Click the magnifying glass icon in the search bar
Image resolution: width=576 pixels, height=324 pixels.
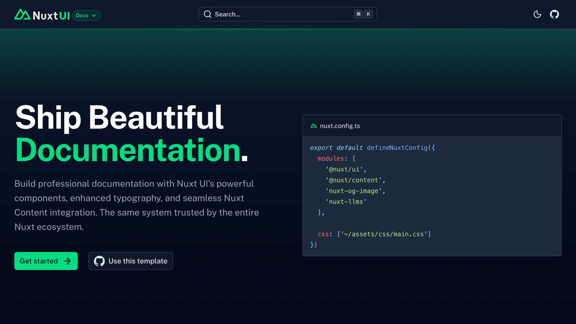click(x=207, y=14)
